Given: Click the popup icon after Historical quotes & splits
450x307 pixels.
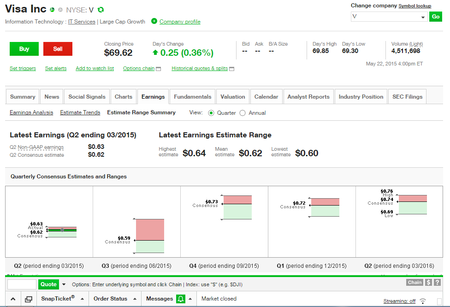Looking at the screenshot, I should (x=232, y=69).
